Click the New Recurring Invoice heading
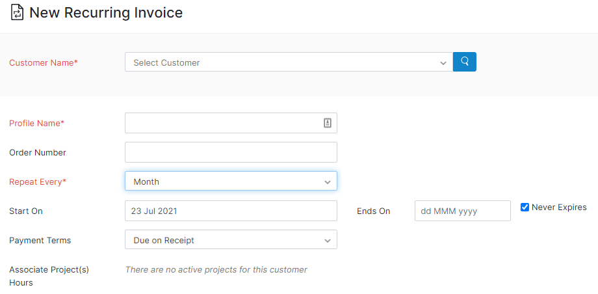Screen dimensions: 598x294 click(106, 12)
